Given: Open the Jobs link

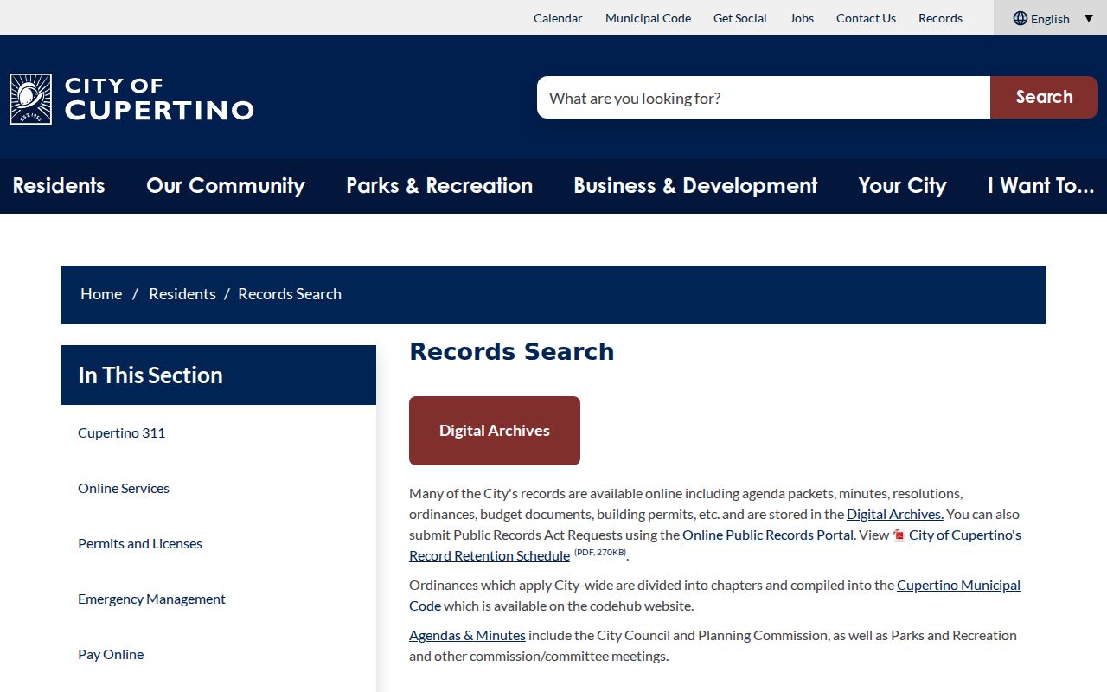Looking at the screenshot, I should (x=802, y=18).
